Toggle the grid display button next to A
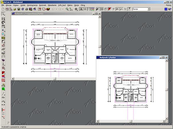Image resolution: width=173 pixels, height=129 pixels. click(85, 9)
